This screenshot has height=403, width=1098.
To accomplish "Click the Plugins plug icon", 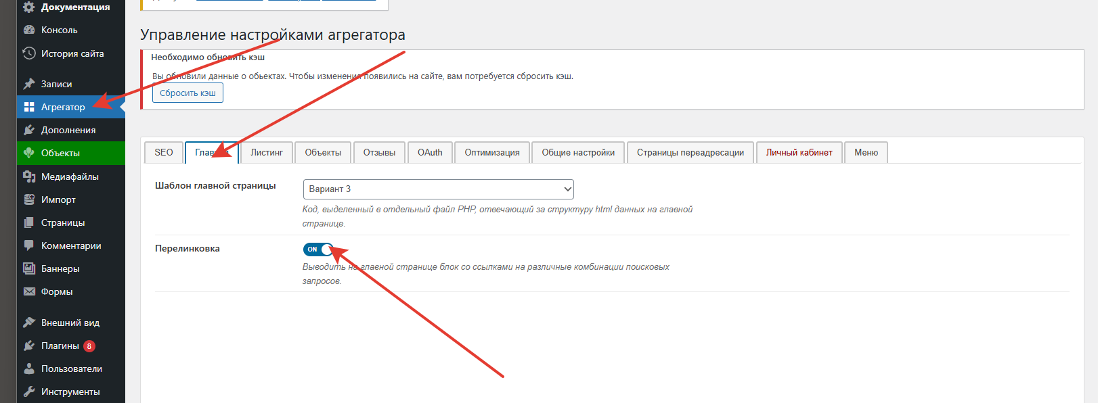I will tap(29, 346).
